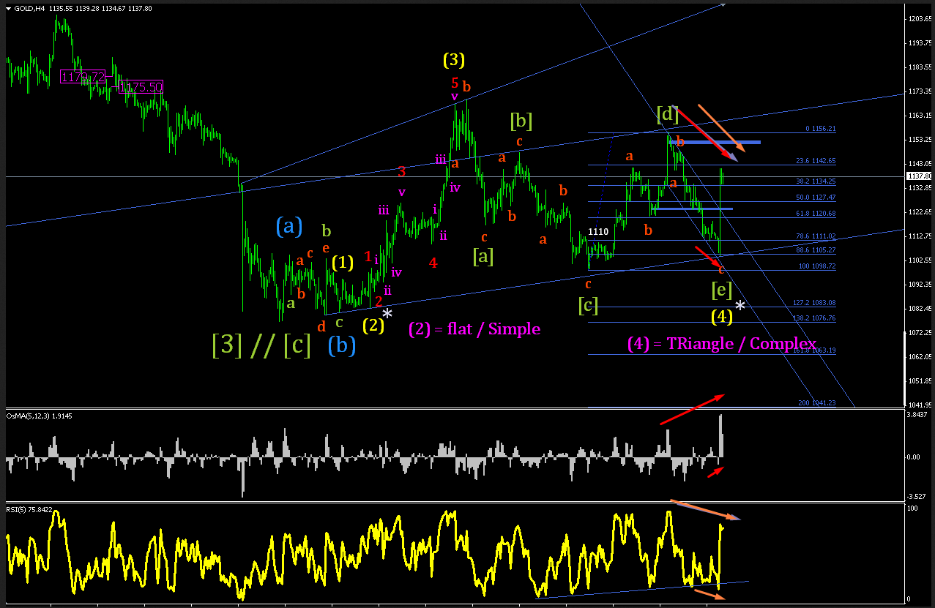The height and width of the screenshot is (608, 935).
Task: Click Fibonacci level 161.8 1063.19
Action: tap(814, 350)
